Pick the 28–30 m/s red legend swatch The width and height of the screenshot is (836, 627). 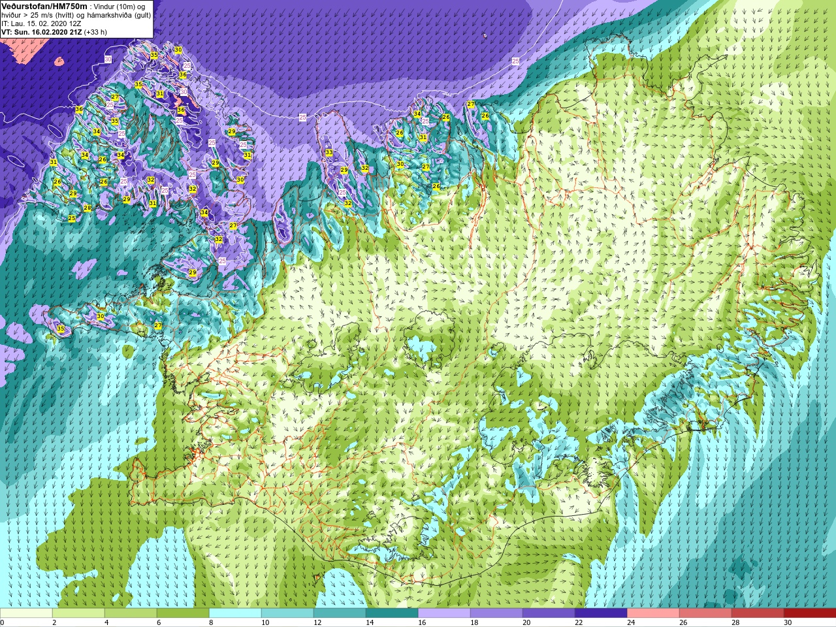pos(758,613)
